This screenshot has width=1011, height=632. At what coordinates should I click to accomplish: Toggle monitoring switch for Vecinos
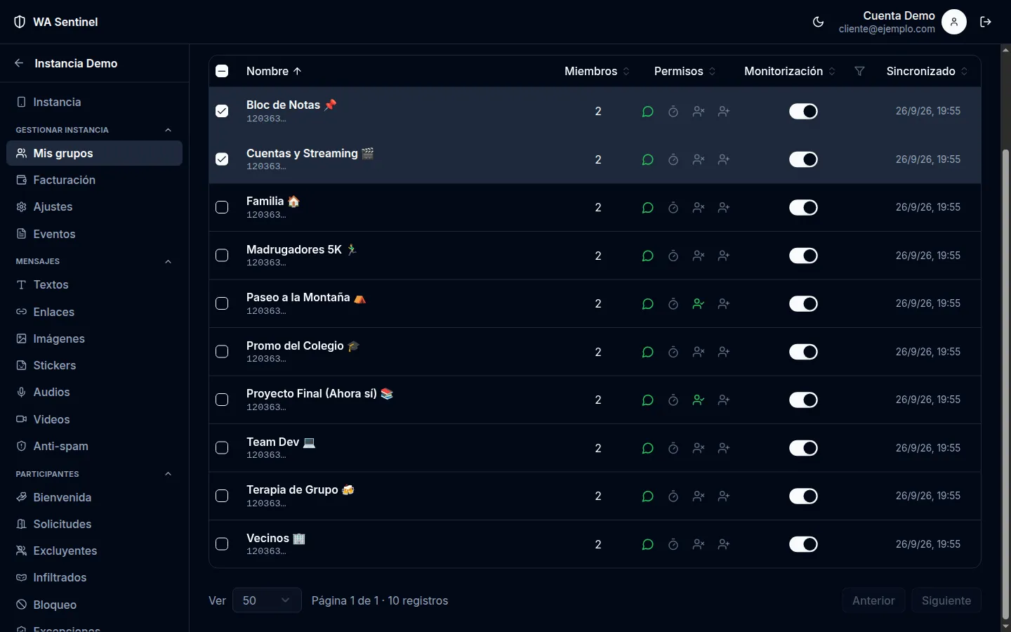click(803, 544)
